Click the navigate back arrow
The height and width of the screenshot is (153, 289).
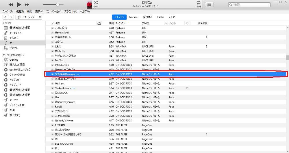click(x=5, y=17)
